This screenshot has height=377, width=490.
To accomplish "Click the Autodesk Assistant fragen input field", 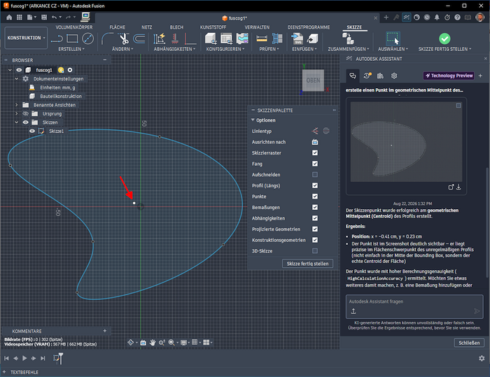I will tap(414, 306).
